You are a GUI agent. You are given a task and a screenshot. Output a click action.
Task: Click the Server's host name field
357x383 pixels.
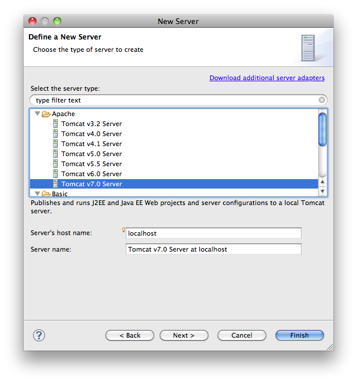(214, 233)
